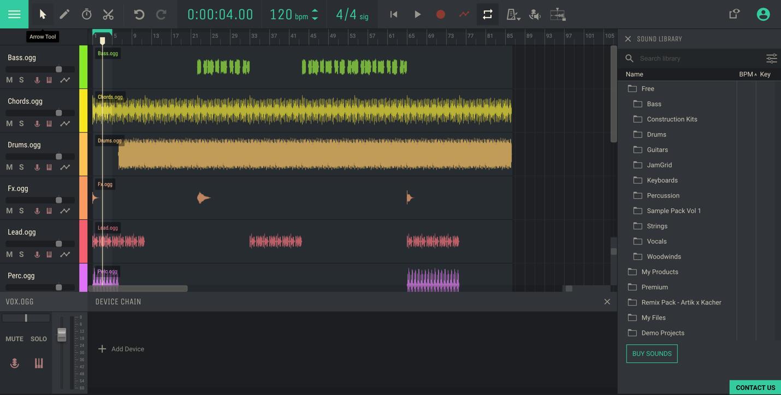Mute the Fx.ogg track
Image resolution: width=781 pixels, height=395 pixels.
[9, 211]
